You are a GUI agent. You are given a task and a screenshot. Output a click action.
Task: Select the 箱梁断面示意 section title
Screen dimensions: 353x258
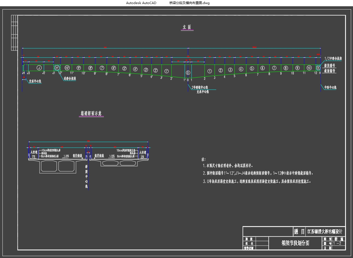[x=91, y=113]
